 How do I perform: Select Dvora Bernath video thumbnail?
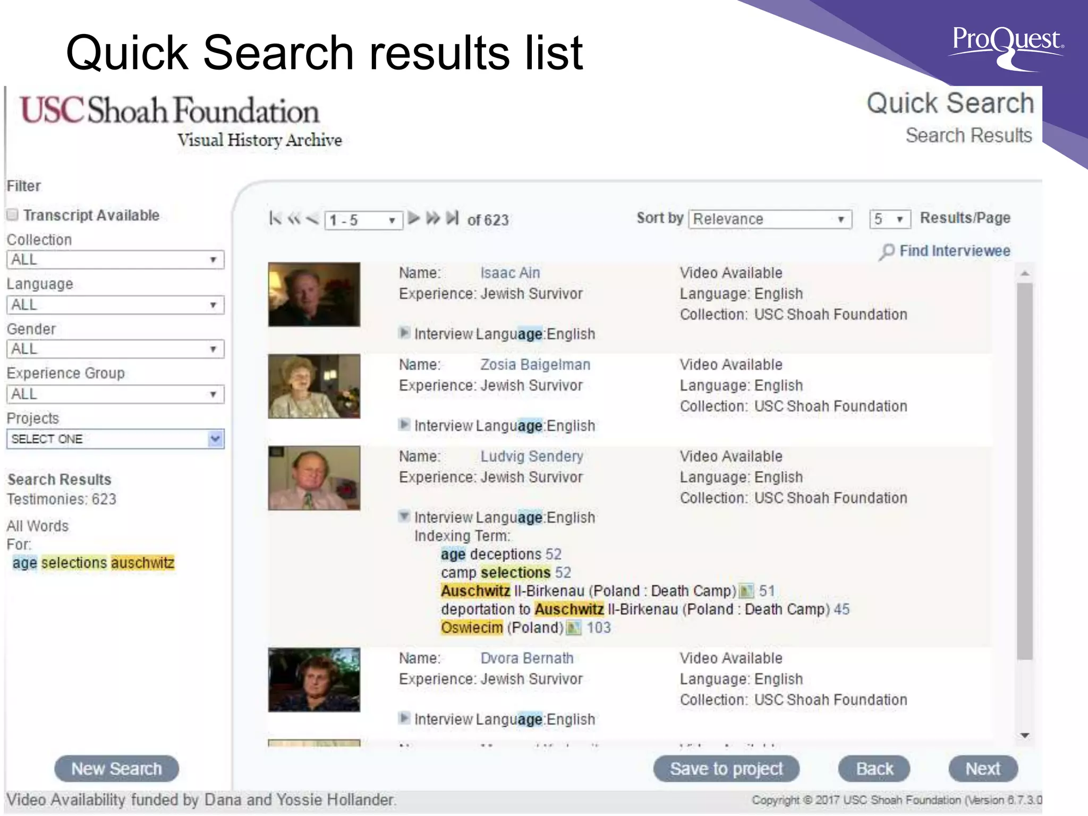[x=314, y=680]
